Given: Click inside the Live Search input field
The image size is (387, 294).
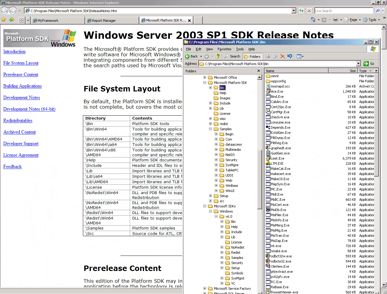Looking at the screenshot, I should coord(344,11).
